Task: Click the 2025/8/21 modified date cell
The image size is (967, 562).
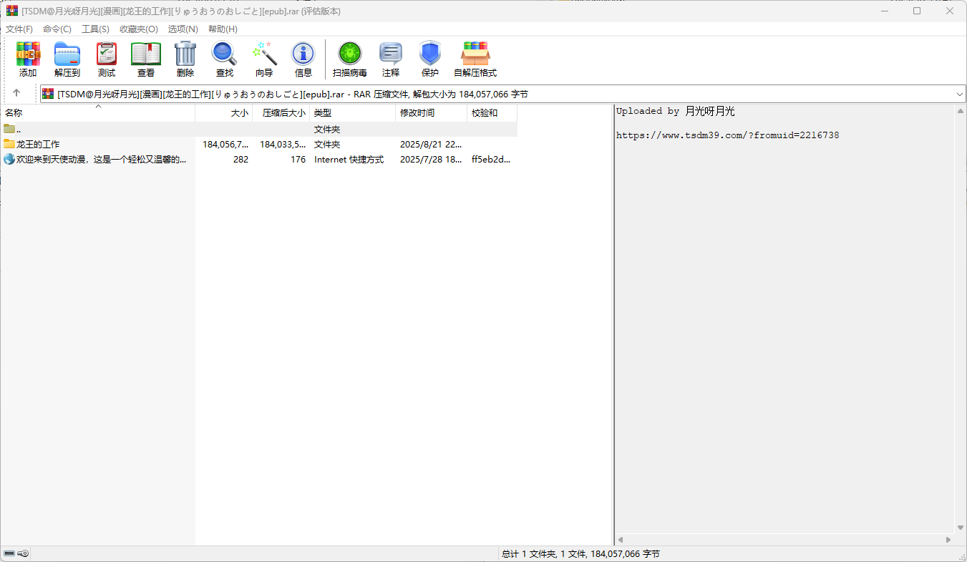Action: [431, 144]
